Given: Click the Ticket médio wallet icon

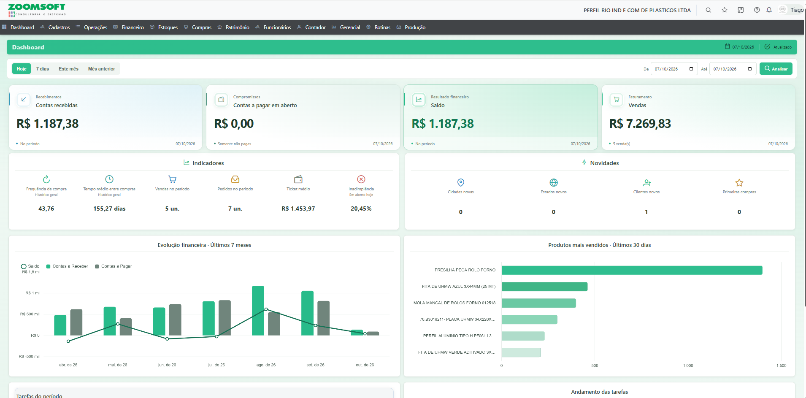Looking at the screenshot, I should tap(298, 179).
